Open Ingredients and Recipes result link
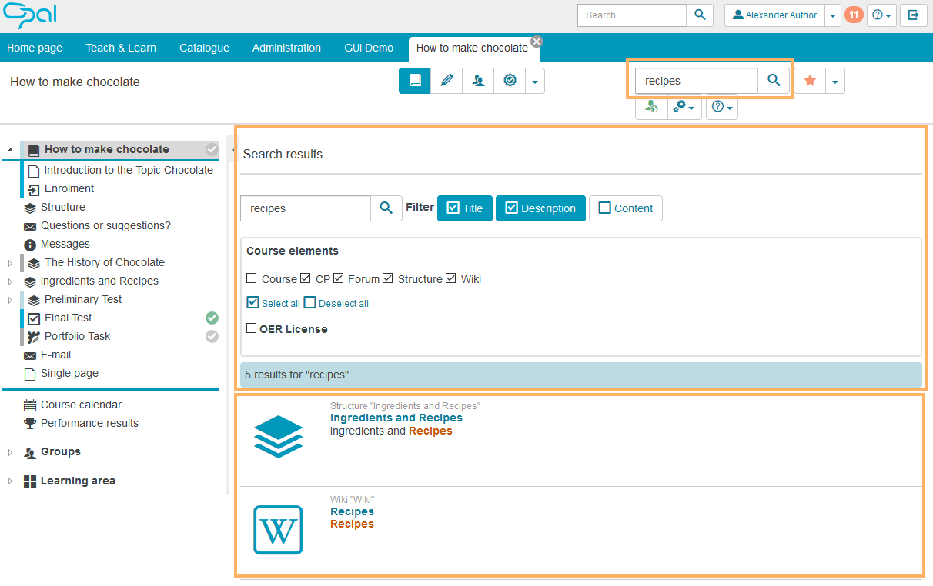933x586 pixels. [396, 418]
